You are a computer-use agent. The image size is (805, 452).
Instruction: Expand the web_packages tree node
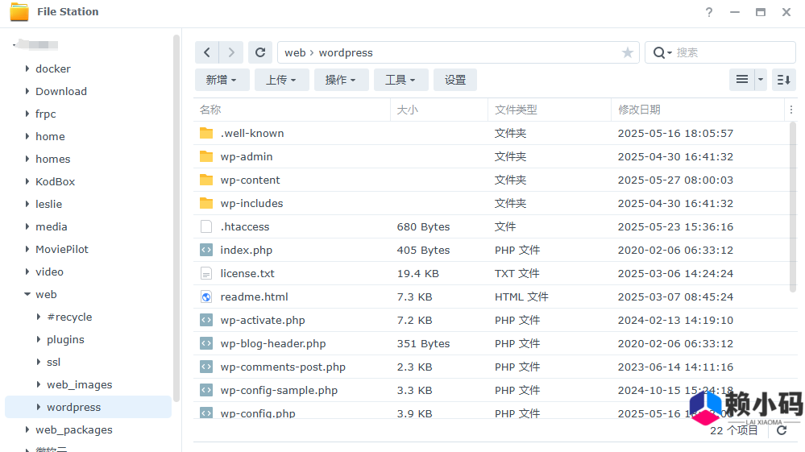(27, 429)
